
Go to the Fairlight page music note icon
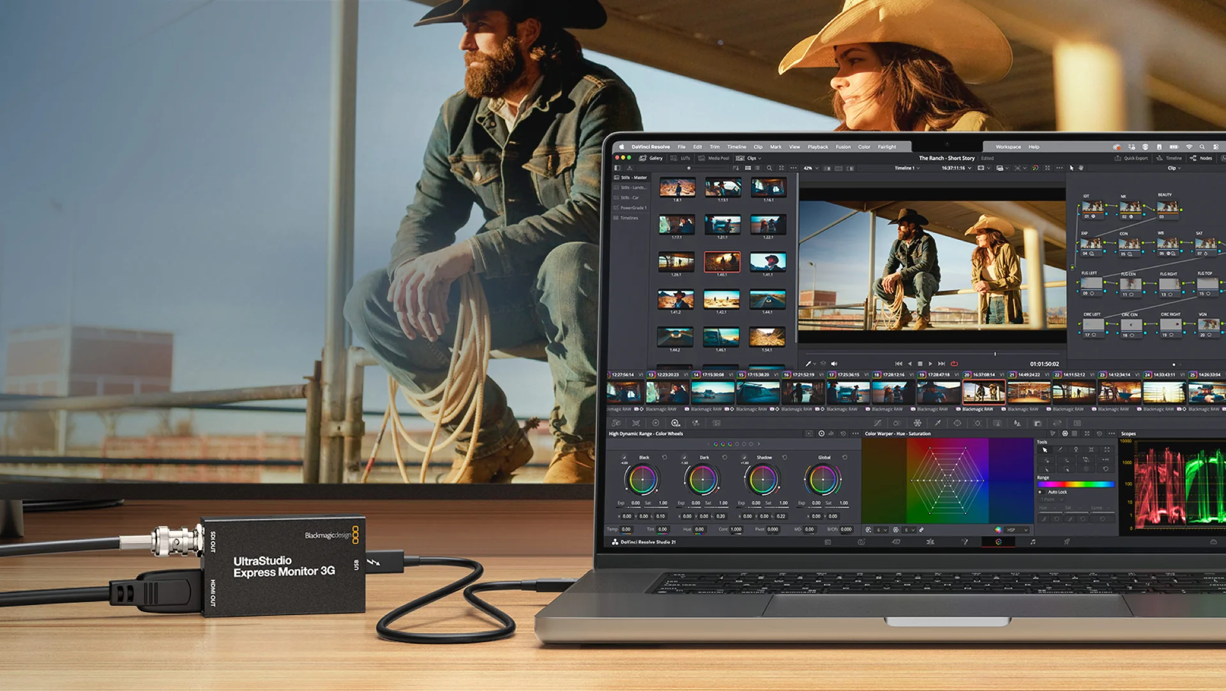[1033, 542]
